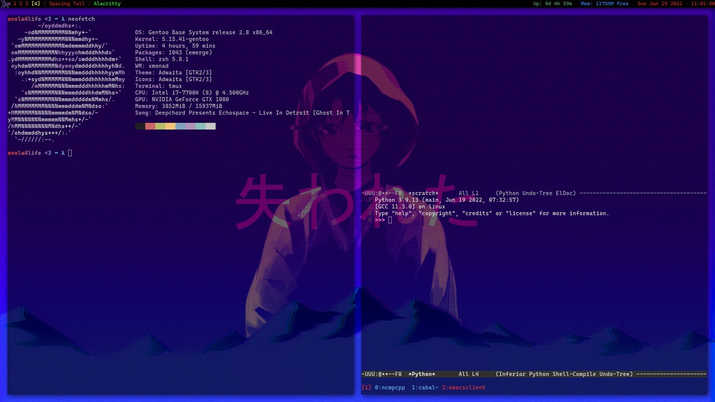Click the 'OS: Gentoo Base System' line
Viewport: 715px width, 402px height.
click(x=204, y=32)
